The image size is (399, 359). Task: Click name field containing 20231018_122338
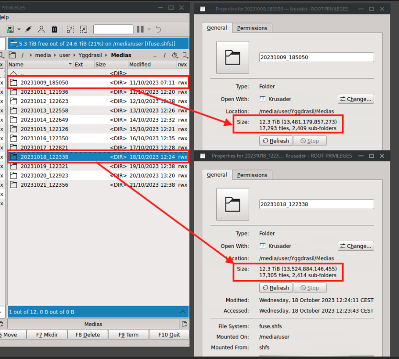(317, 204)
